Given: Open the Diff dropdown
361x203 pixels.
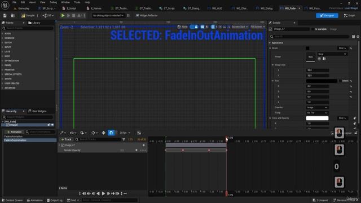Looking at the screenshot, I should pos(48,15).
